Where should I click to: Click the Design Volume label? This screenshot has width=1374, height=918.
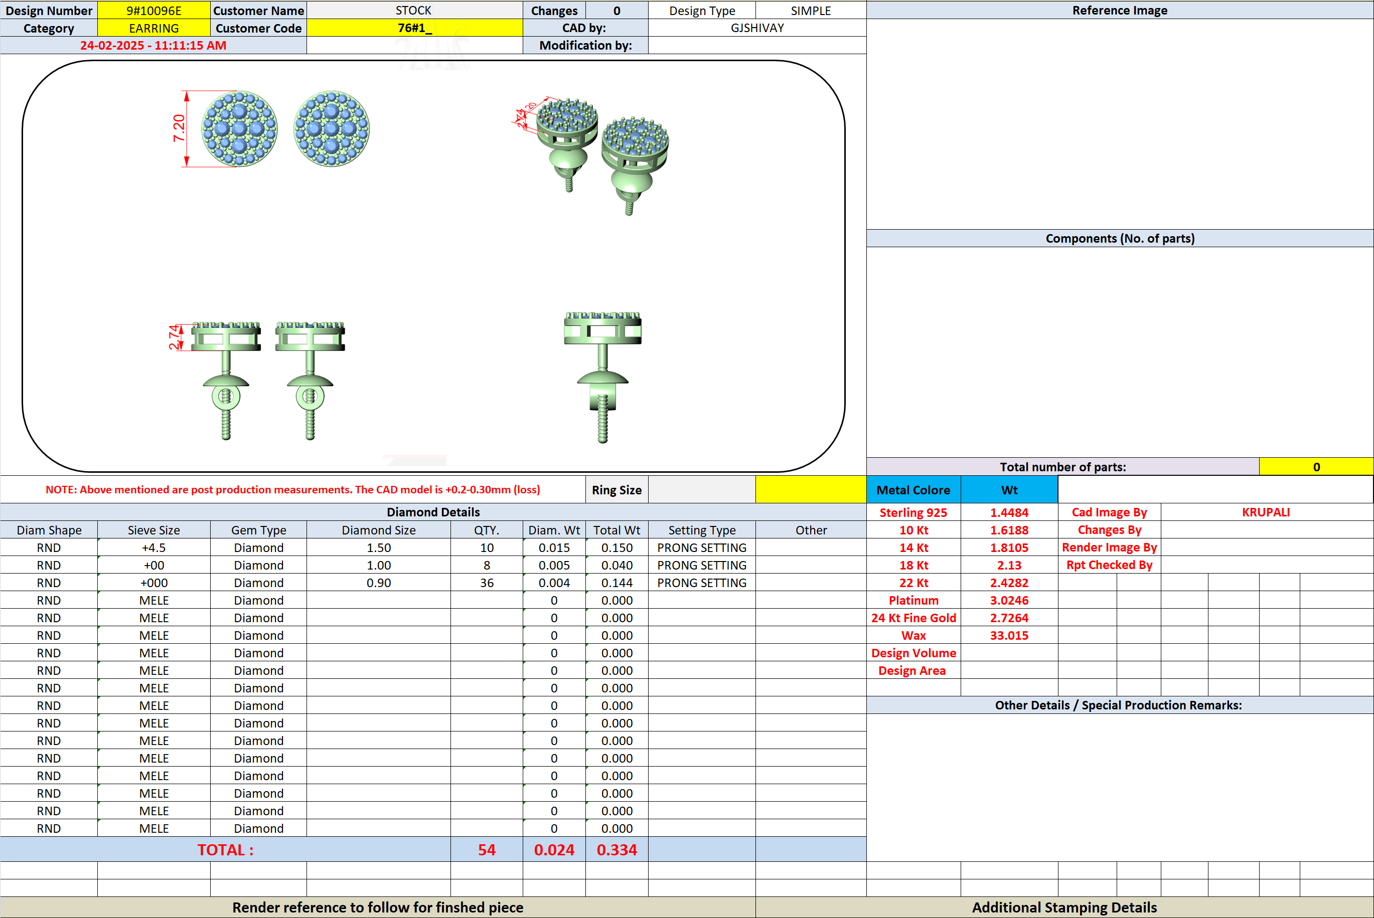(x=913, y=653)
